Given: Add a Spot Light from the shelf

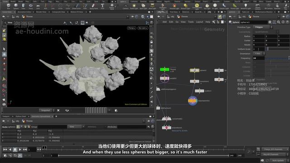Looking at the screenshot, I should [143, 6].
